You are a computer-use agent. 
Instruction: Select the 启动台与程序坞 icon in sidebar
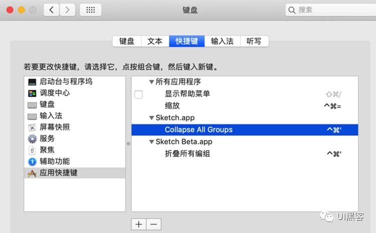point(32,81)
